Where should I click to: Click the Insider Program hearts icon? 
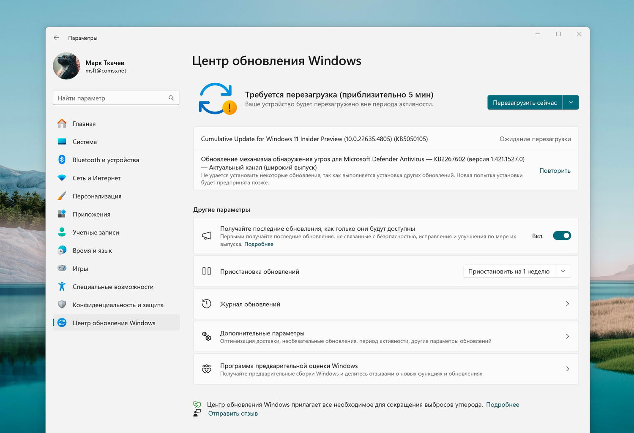206,369
